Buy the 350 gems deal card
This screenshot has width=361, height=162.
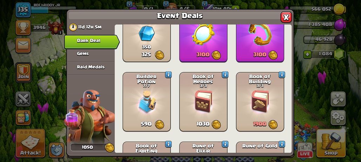click(146, 43)
